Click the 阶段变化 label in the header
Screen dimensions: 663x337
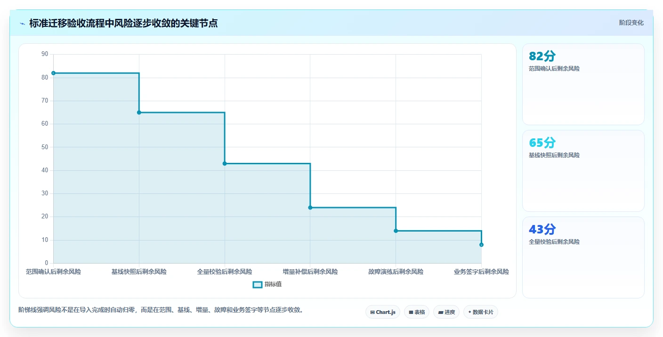click(631, 23)
